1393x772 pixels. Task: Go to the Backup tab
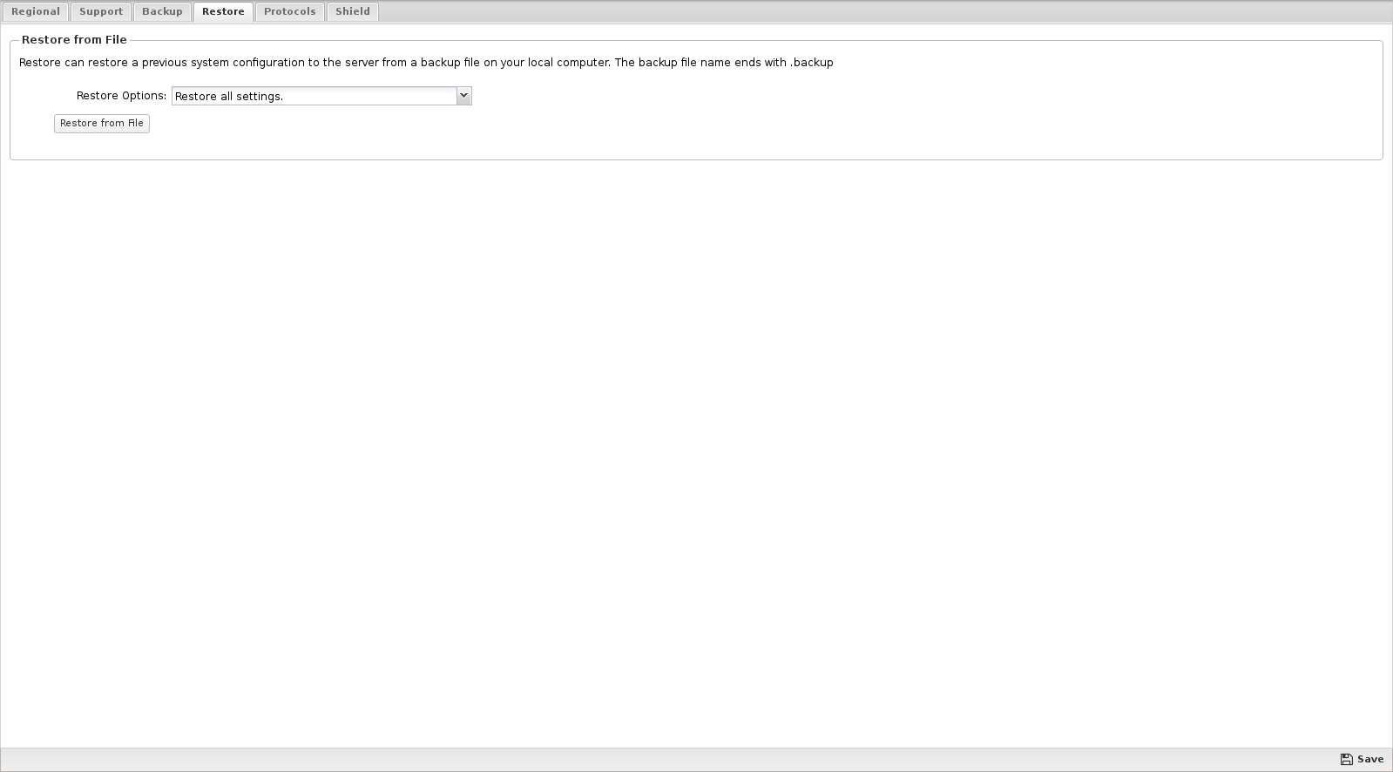point(162,11)
